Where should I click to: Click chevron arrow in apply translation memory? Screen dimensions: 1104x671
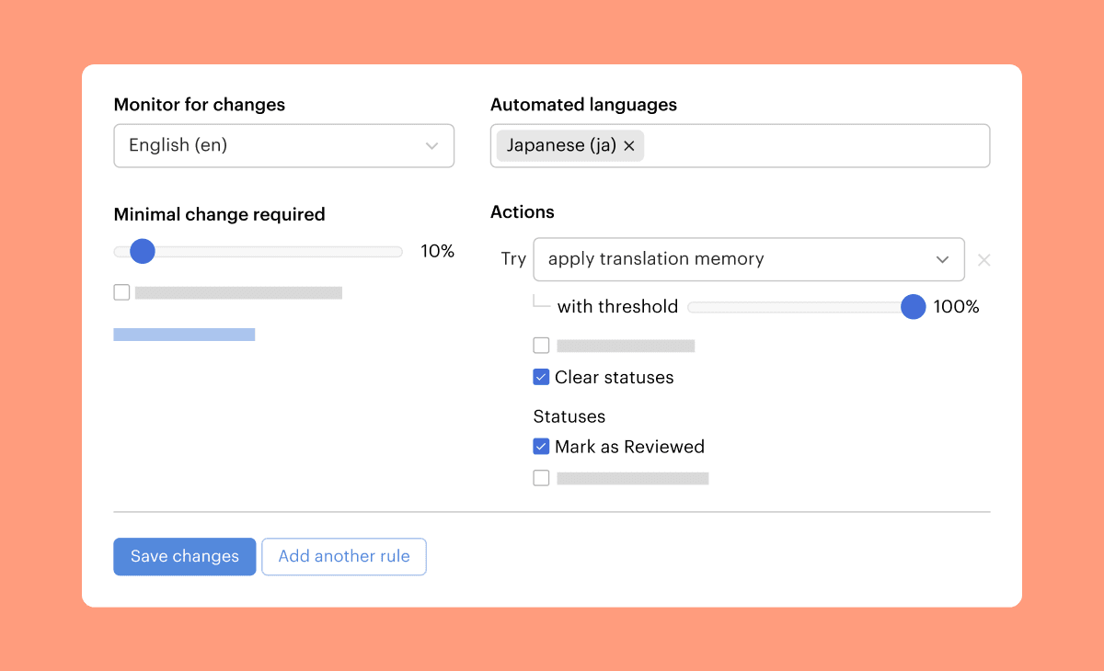(942, 260)
